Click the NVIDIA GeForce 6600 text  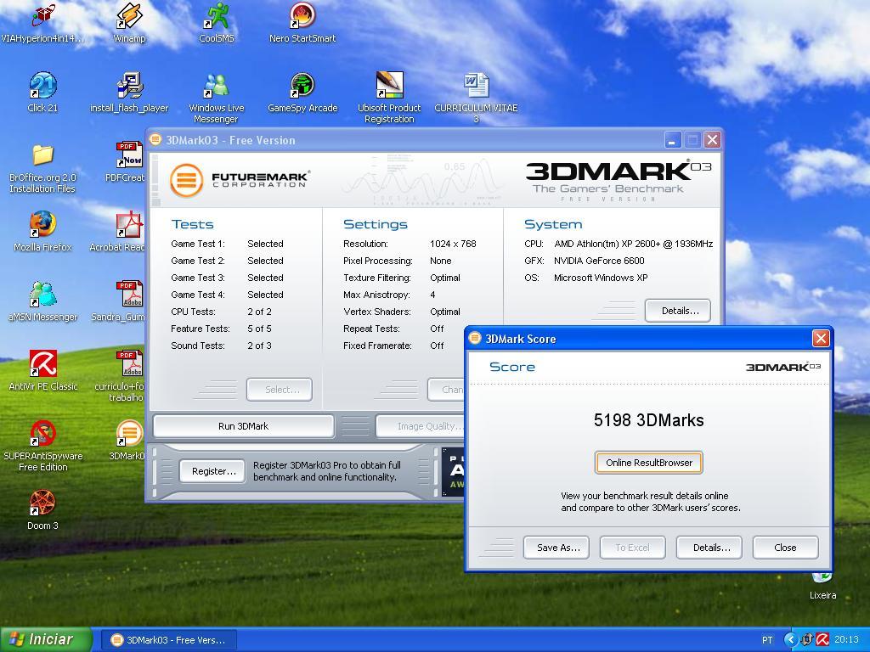pyautogui.click(x=599, y=261)
